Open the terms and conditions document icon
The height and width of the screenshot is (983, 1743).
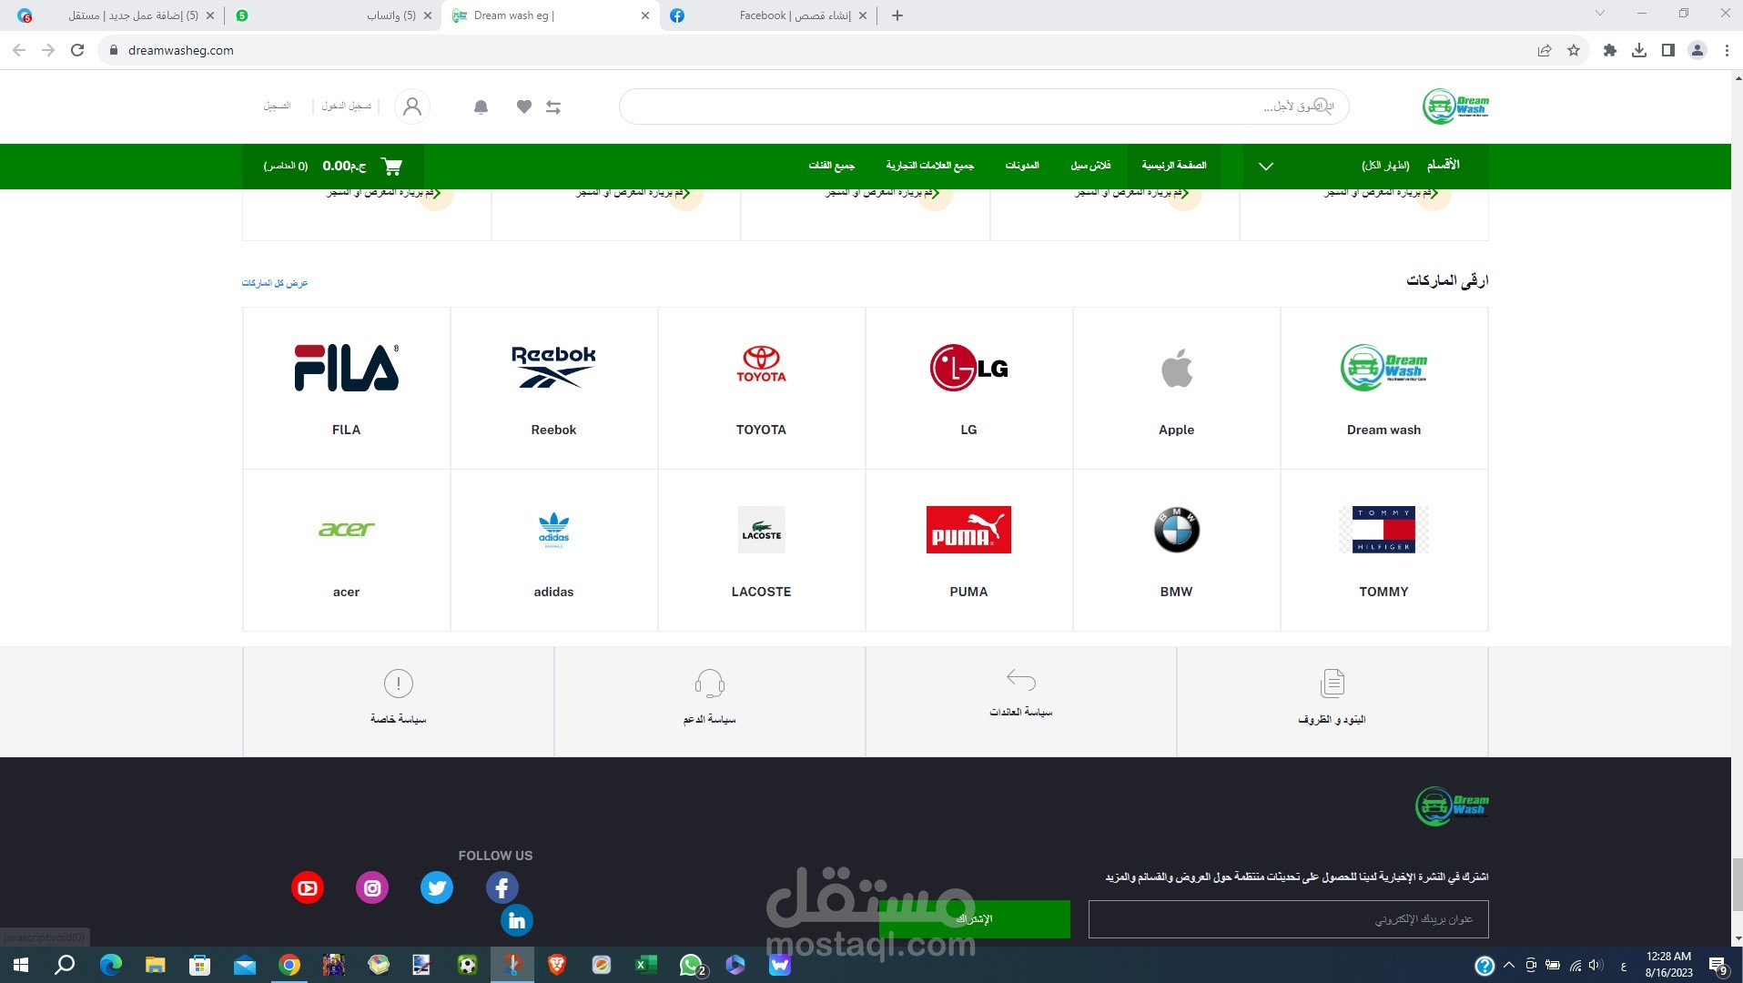[x=1333, y=683]
